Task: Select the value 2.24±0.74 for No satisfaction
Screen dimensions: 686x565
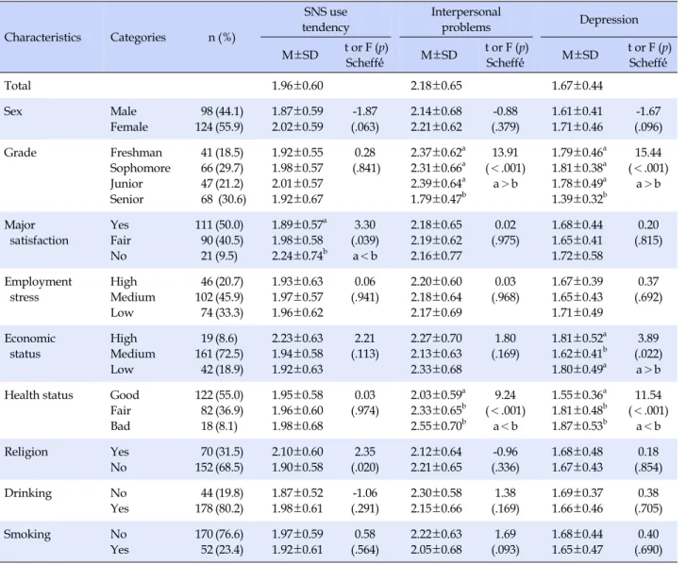Action: pos(300,256)
